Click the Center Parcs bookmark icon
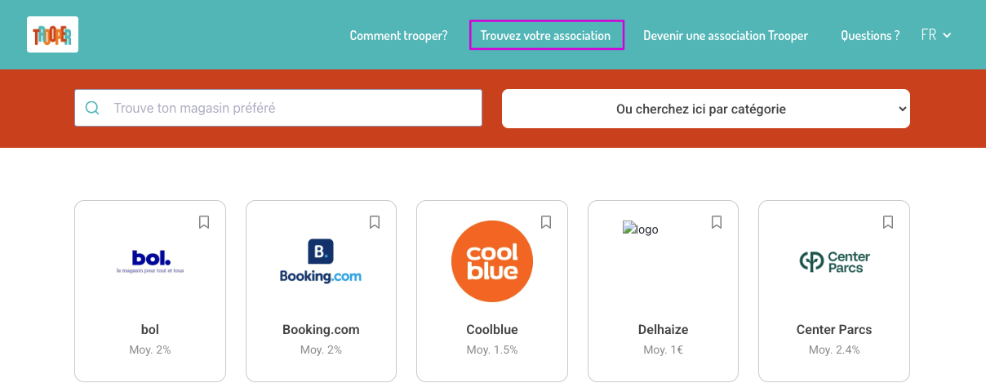The height and width of the screenshot is (392, 986). (888, 222)
